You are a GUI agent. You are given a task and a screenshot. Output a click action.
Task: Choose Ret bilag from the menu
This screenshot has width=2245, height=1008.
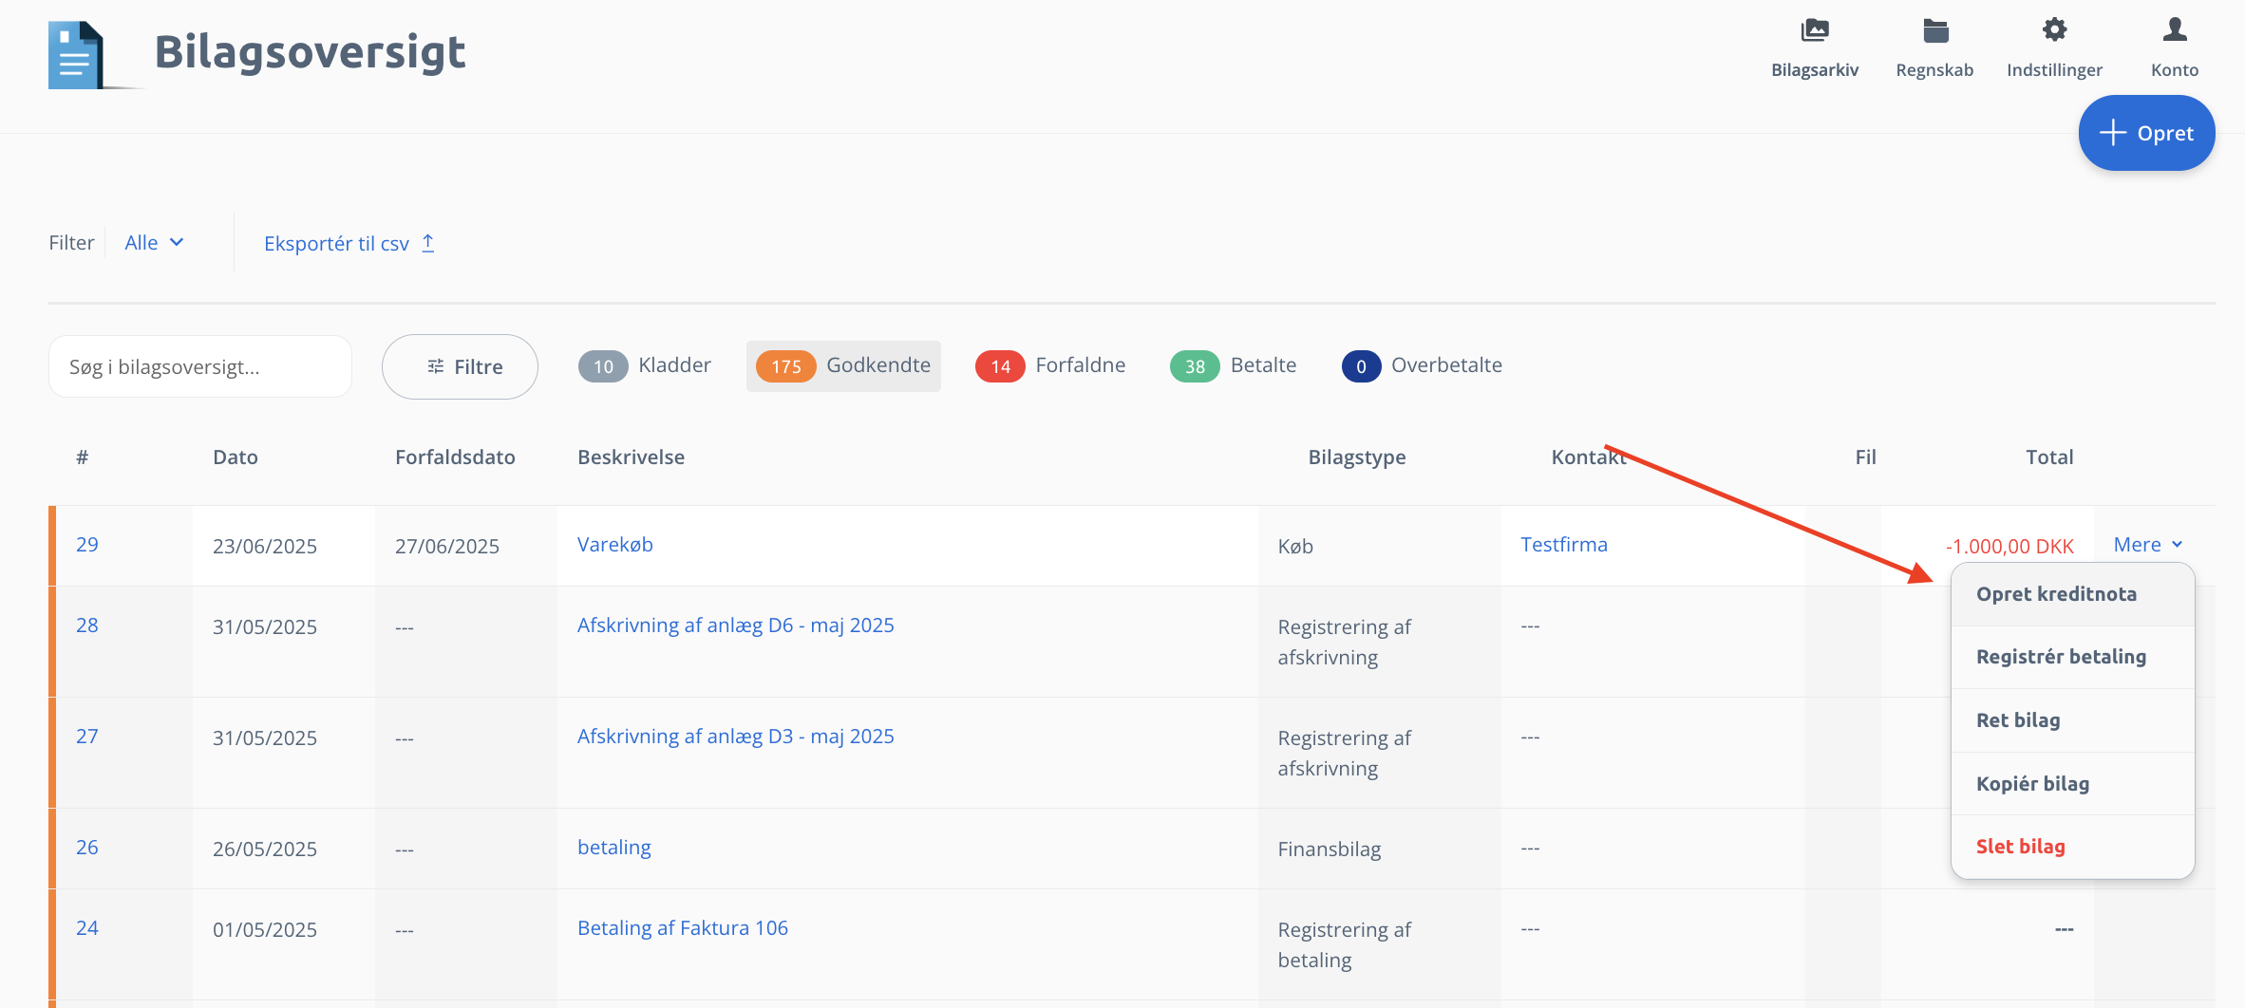point(2072,720)
